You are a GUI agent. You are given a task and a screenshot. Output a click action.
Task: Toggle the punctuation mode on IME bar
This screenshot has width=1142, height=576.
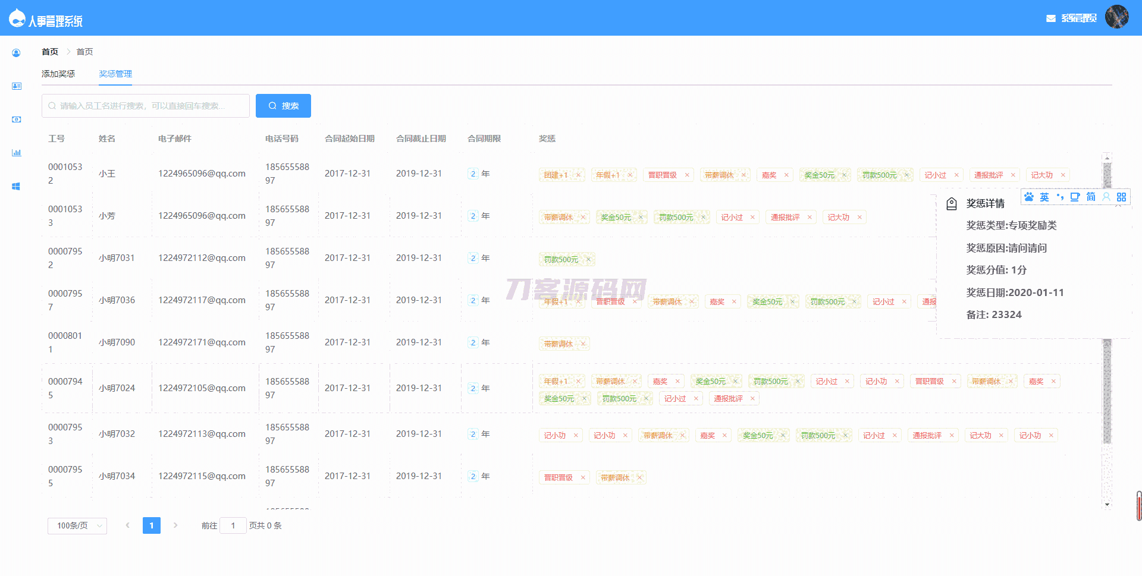point(1060,197)
